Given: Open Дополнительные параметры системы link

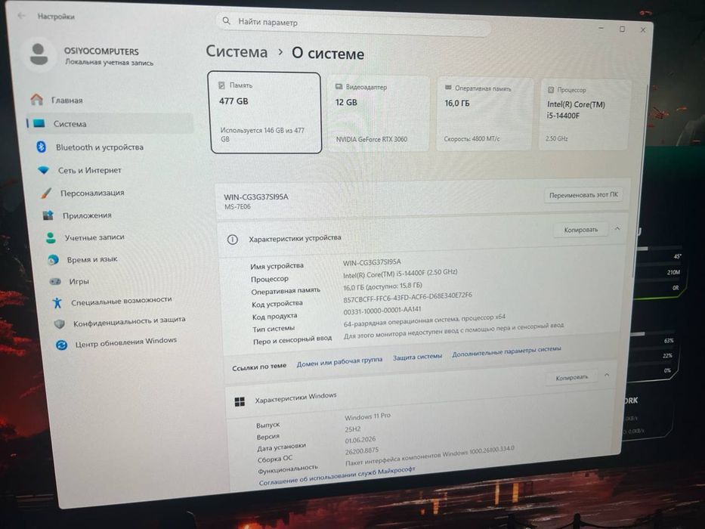Looking at the screenshot, I should click(x=506, y=351).
